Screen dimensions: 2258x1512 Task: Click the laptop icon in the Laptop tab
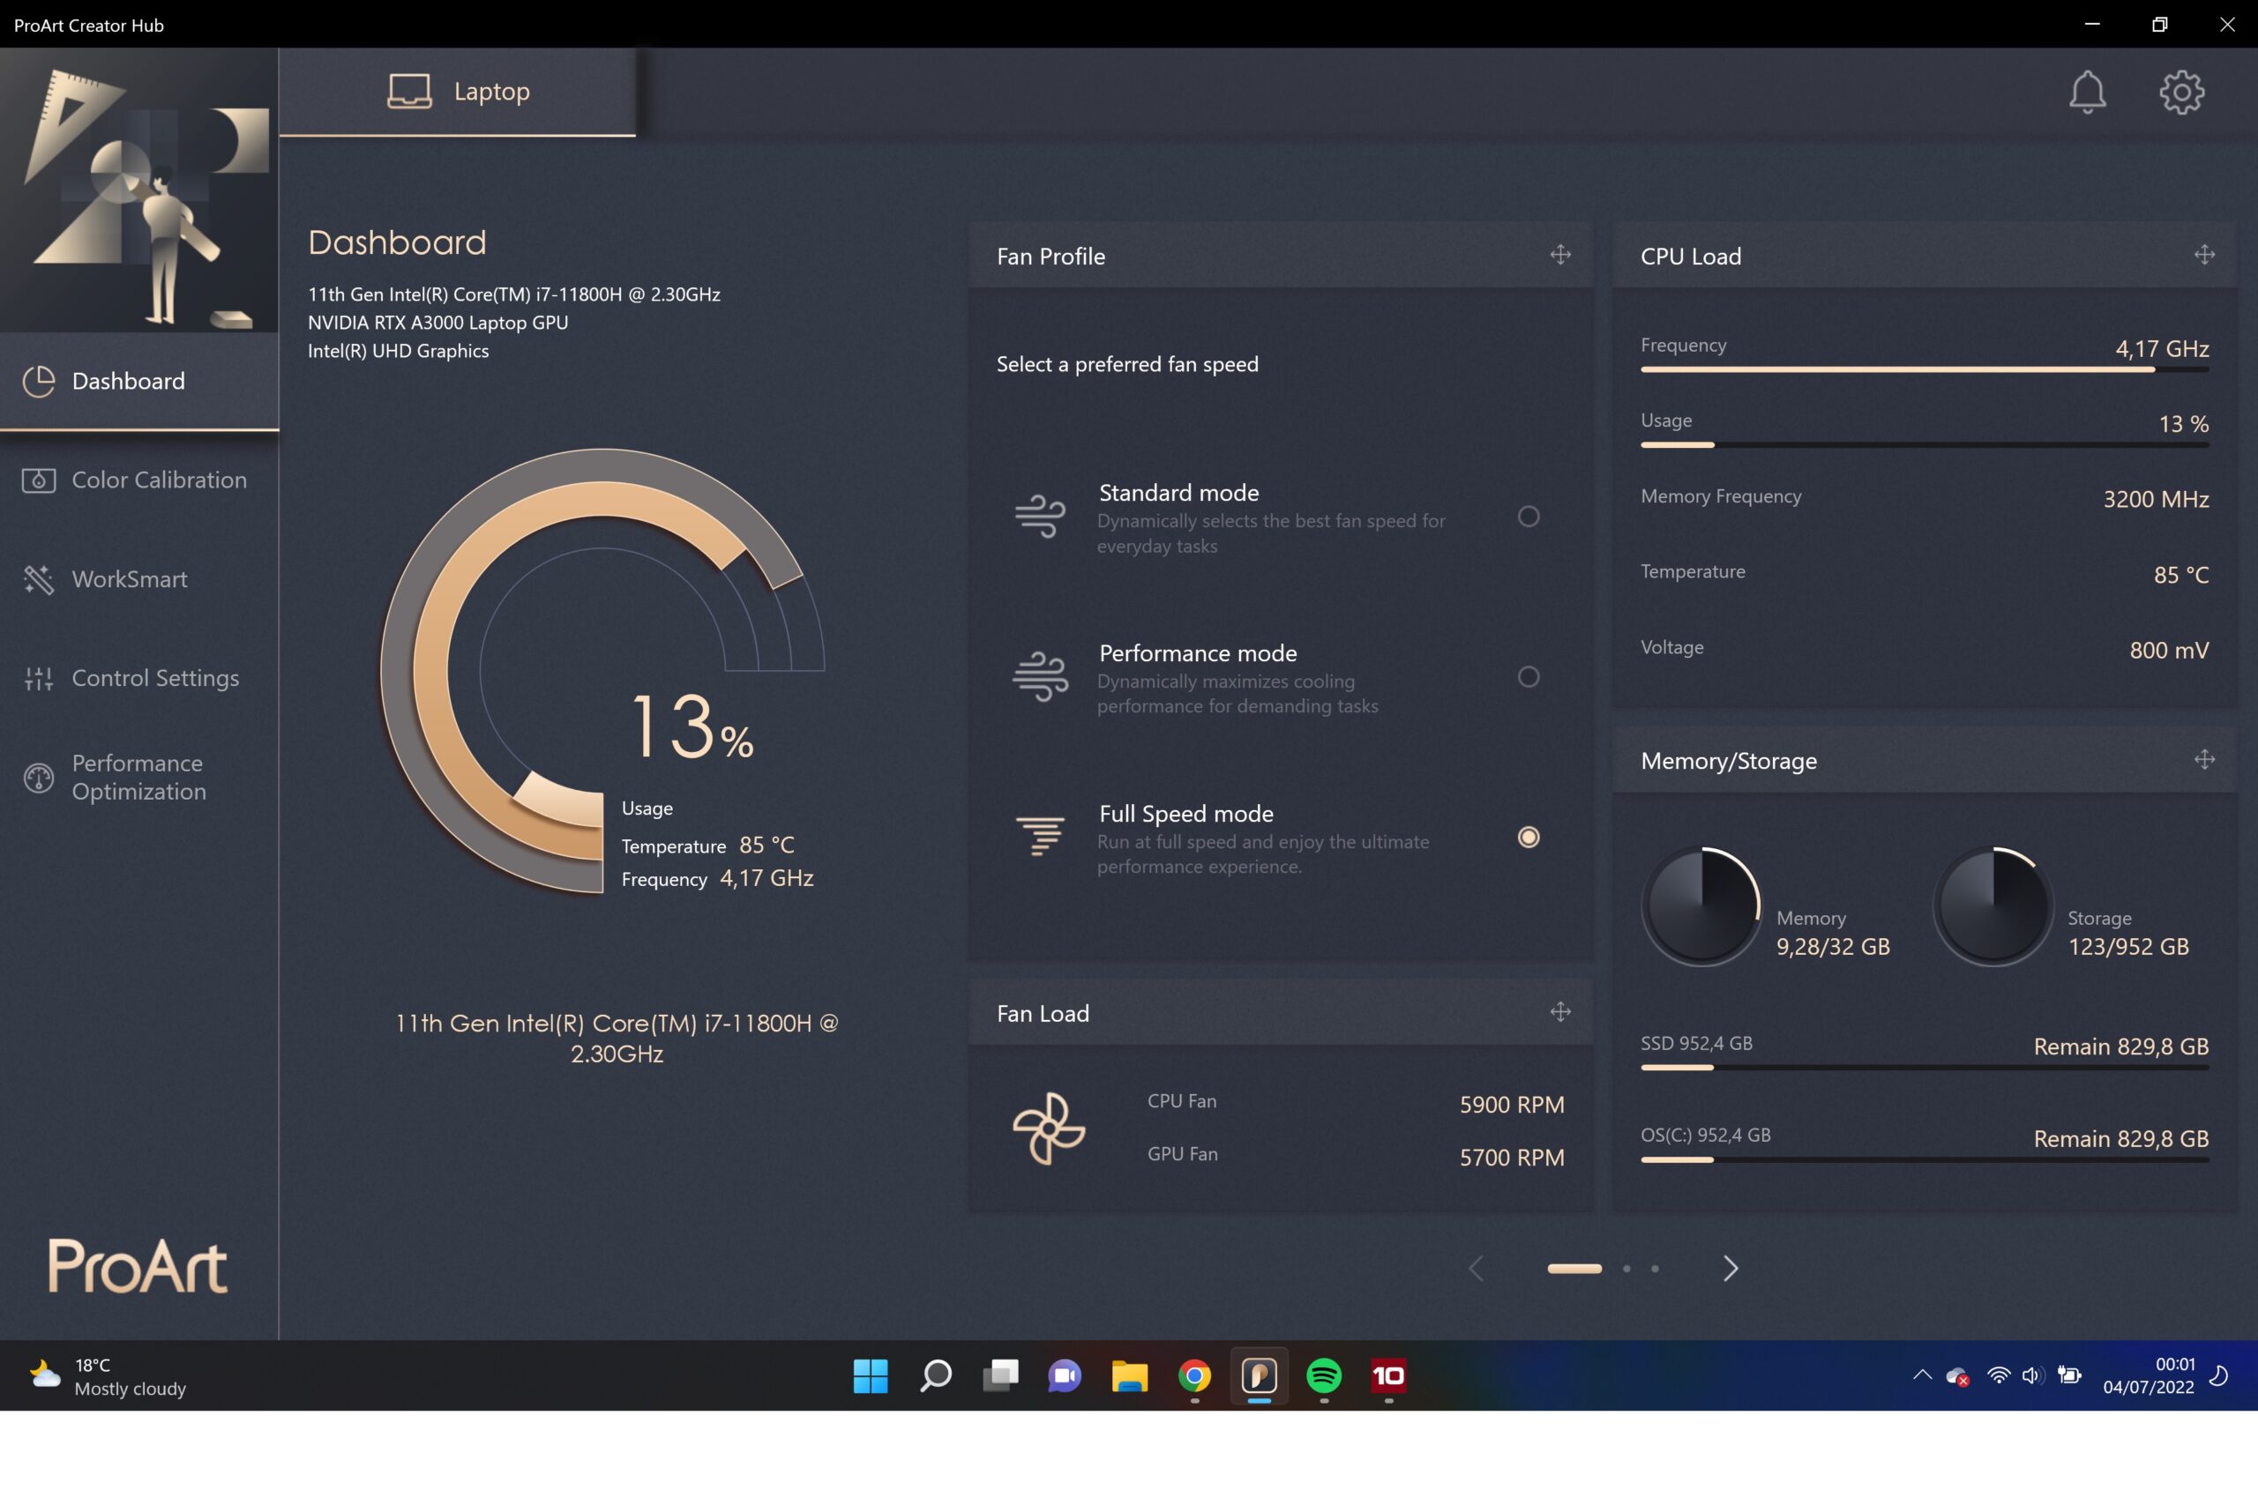pyautogui.click(x=409, y=92)
